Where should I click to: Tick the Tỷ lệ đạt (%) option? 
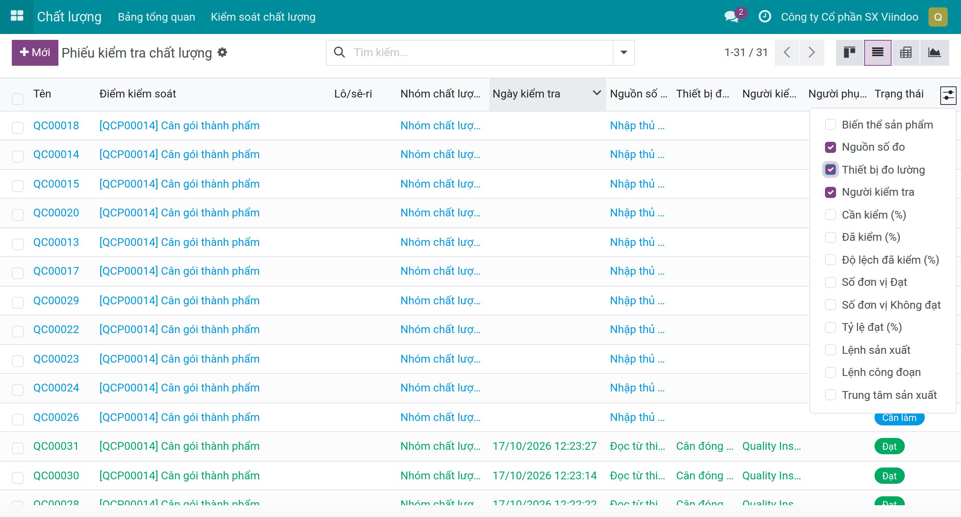coord(831,327)
